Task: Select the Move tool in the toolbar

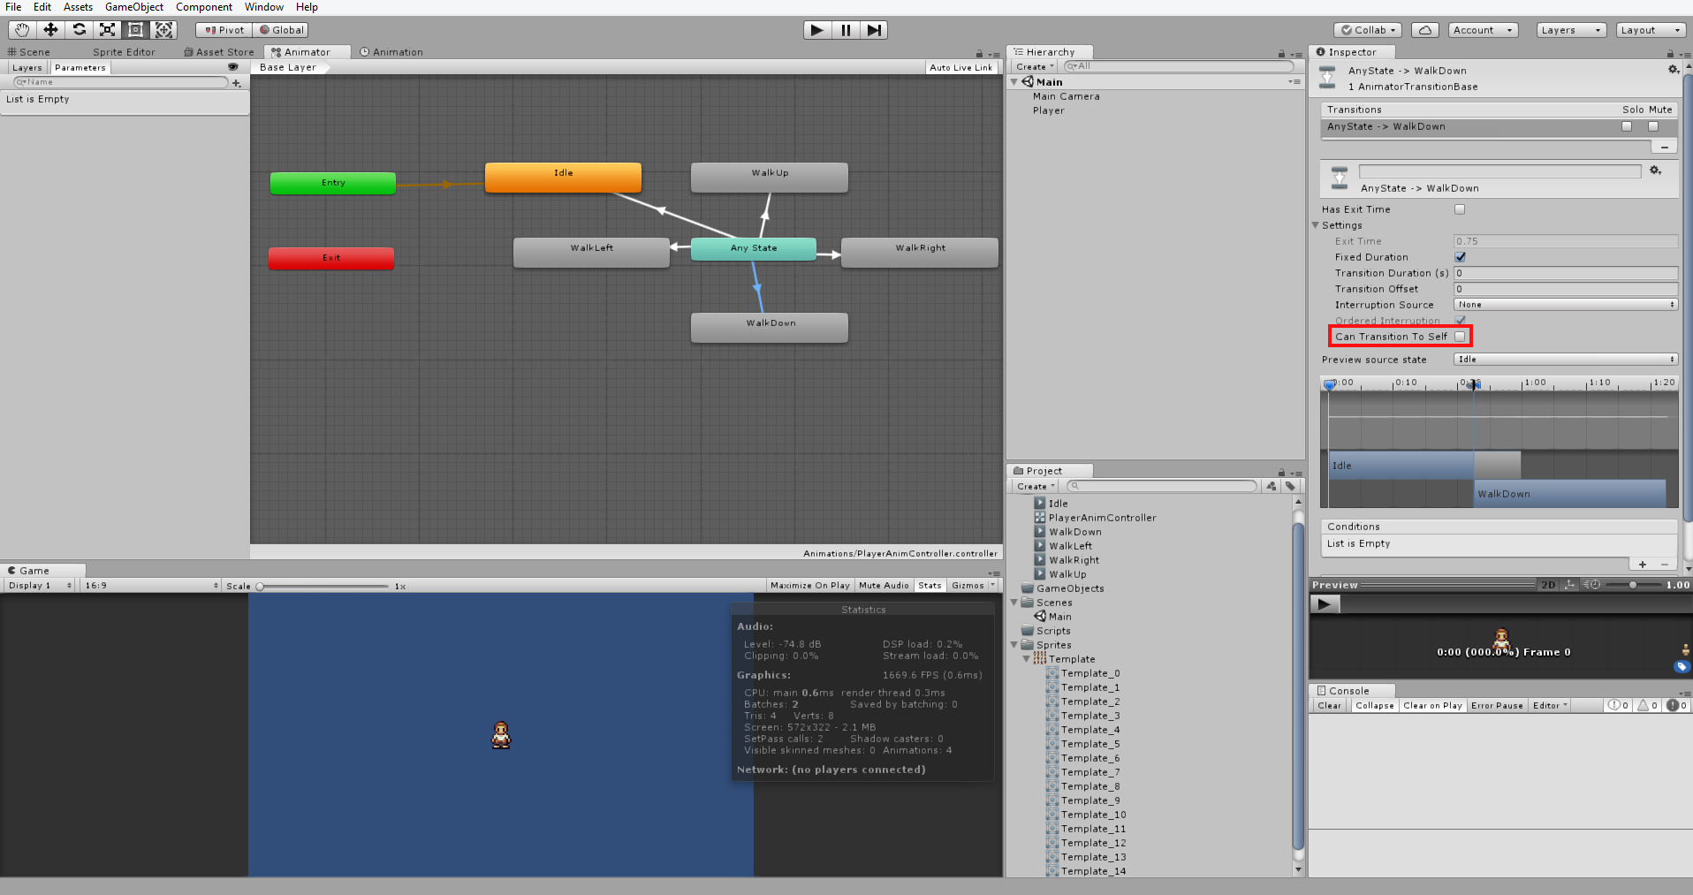Action: click(49, 29)
